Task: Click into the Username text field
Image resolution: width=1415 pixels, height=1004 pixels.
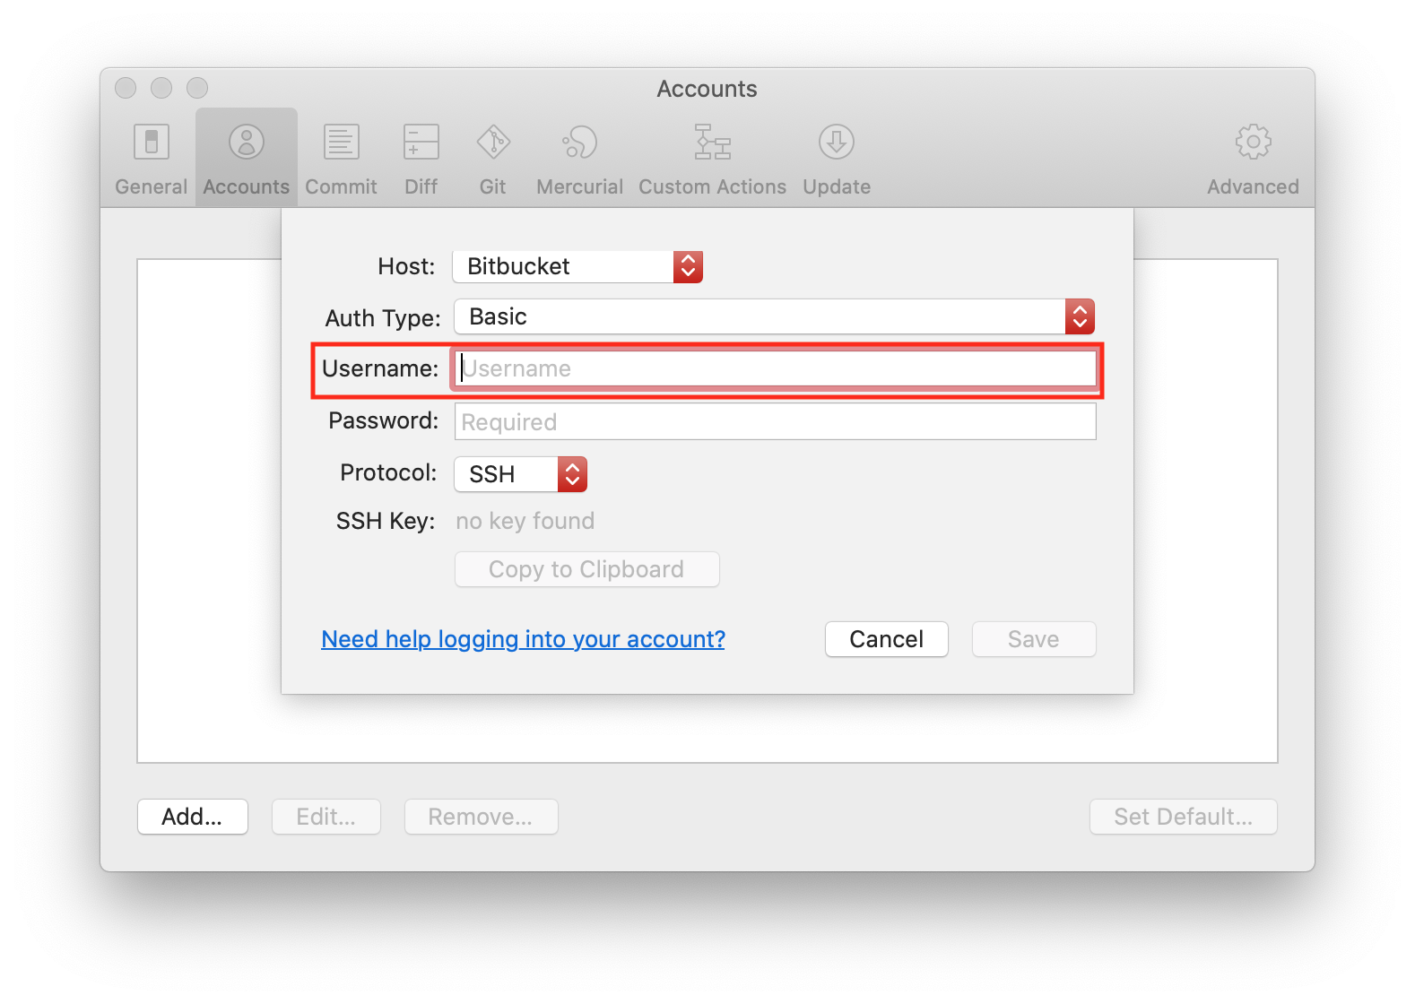Action: (775, 368)
